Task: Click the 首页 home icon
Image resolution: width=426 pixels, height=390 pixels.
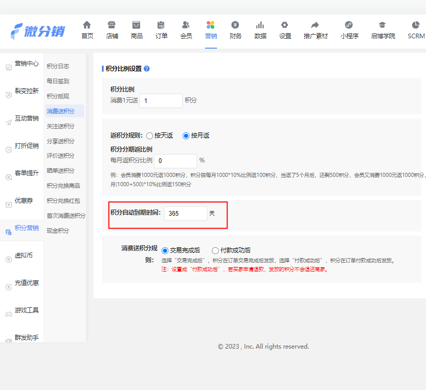Action: point(87,25)
